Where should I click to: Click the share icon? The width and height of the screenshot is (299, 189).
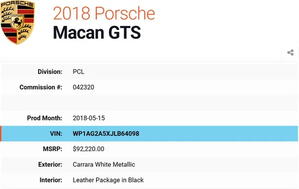point(290,52)
